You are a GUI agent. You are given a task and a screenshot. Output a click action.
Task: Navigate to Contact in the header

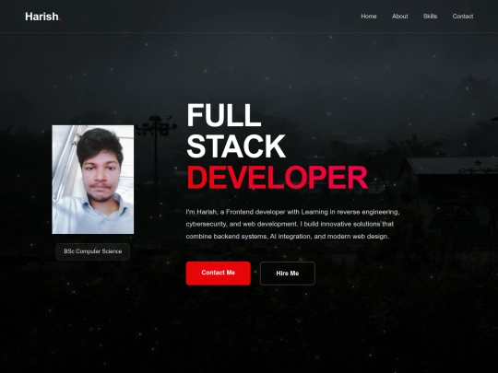point(463,17)
